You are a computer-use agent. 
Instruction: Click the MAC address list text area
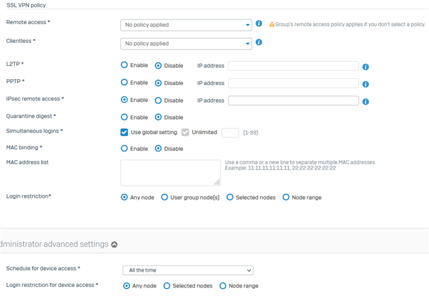click(170, 172)
